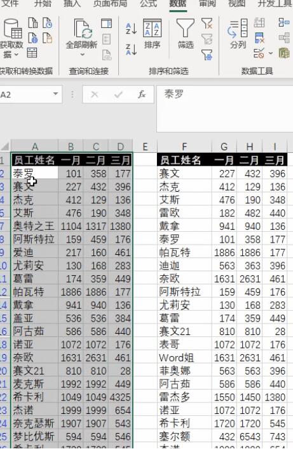This screenshot has height=449, width=293.
Task: Switch to the 审阅 tab
Action: [x=207, y=3]
